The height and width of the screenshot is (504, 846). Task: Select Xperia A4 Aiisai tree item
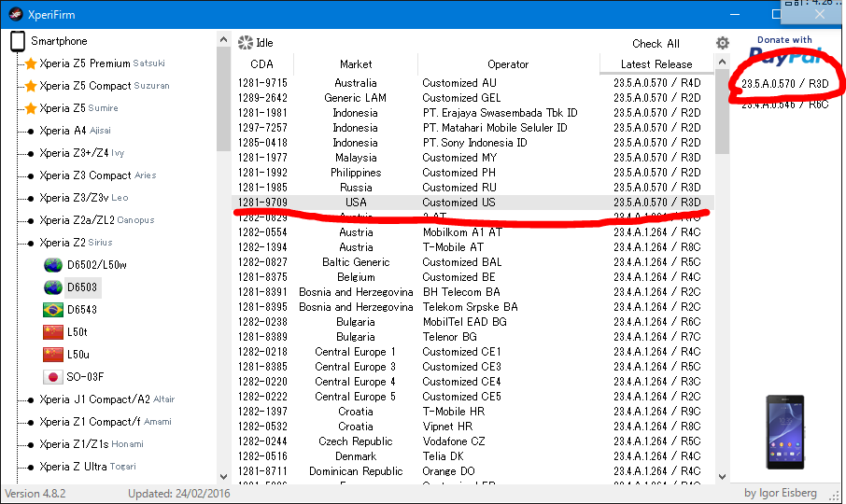(75, 131)
